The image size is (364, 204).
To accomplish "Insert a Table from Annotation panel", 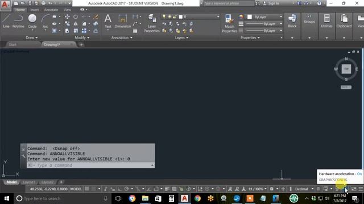I will [135, 31].
